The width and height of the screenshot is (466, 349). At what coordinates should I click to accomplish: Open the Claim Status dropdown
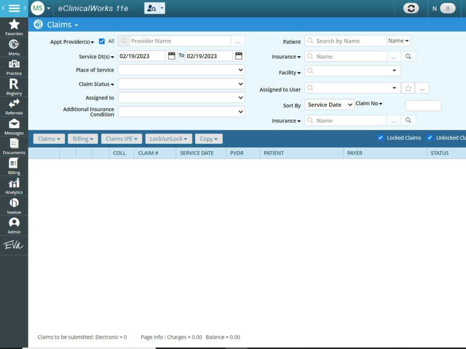(x=181, y=84)
